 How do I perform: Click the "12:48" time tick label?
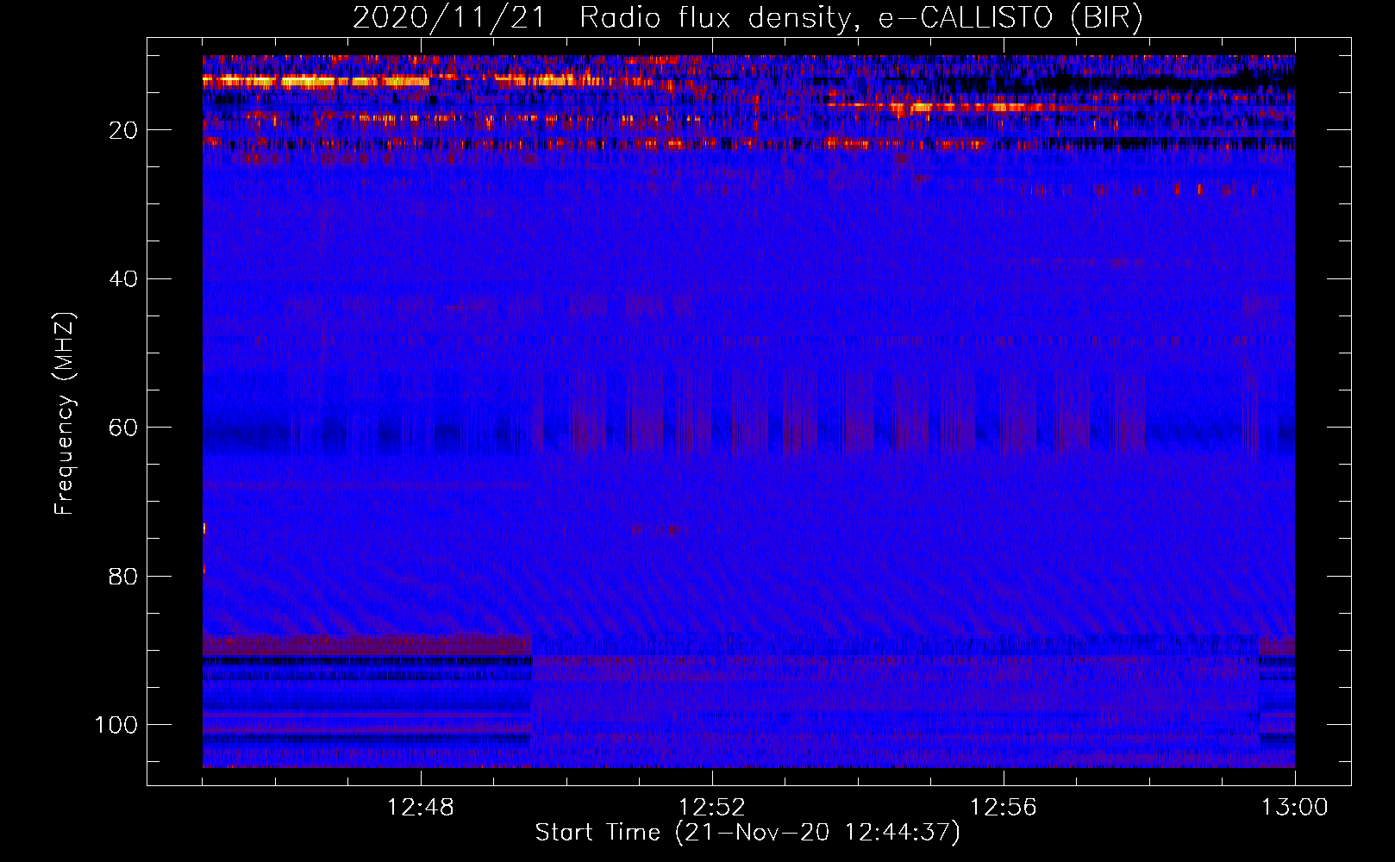click(421, 808)
